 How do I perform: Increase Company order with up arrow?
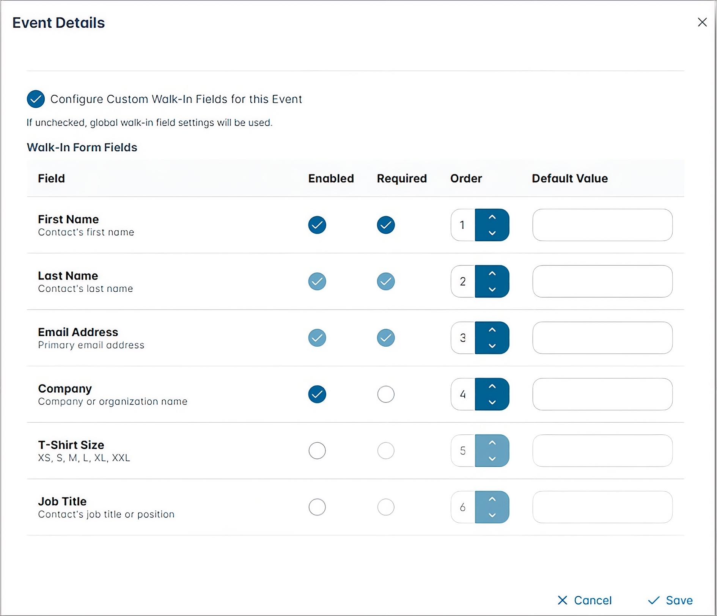point(492,386)
